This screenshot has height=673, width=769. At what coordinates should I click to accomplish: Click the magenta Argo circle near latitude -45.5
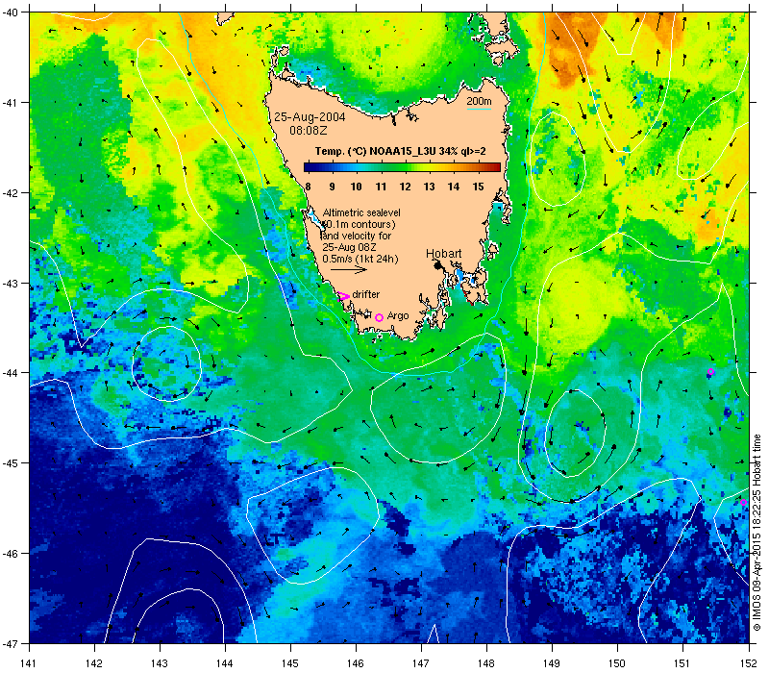tap(743, 502)
